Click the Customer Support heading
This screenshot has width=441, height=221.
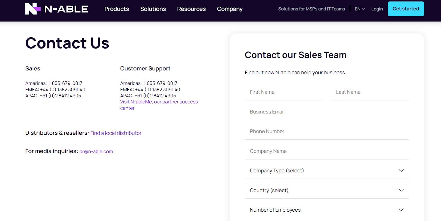point(145,69)
